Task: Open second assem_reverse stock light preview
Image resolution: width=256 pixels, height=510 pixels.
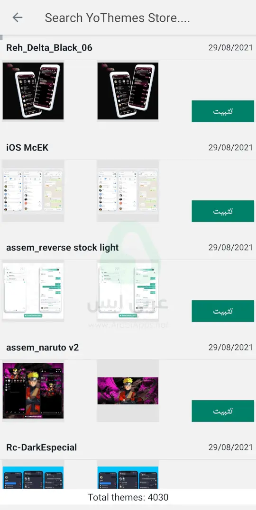Action: click(x=128, y=291)
